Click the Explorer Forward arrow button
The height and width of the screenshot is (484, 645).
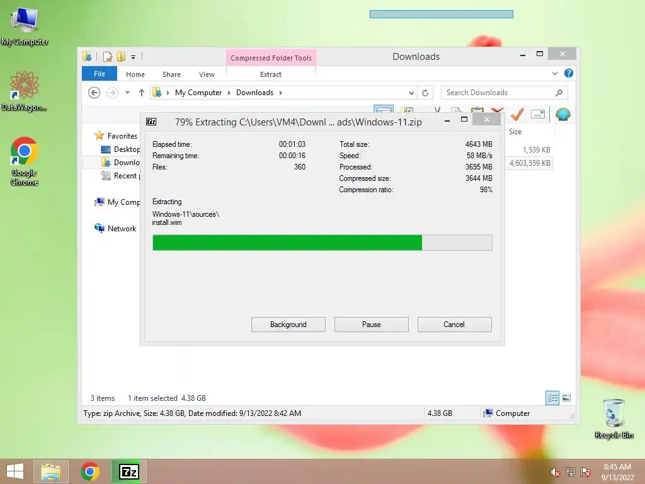point(112,93)
